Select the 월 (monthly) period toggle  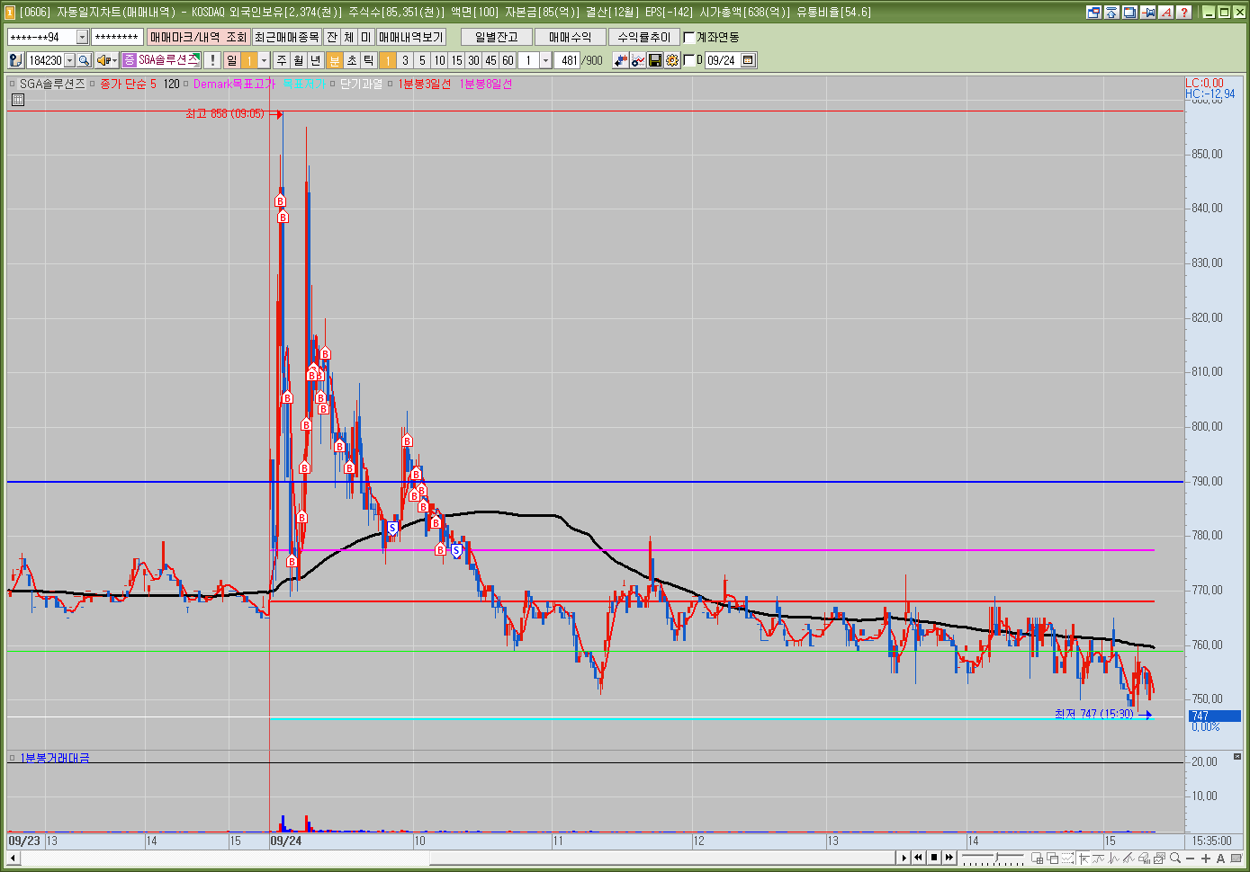pos(300,60)
